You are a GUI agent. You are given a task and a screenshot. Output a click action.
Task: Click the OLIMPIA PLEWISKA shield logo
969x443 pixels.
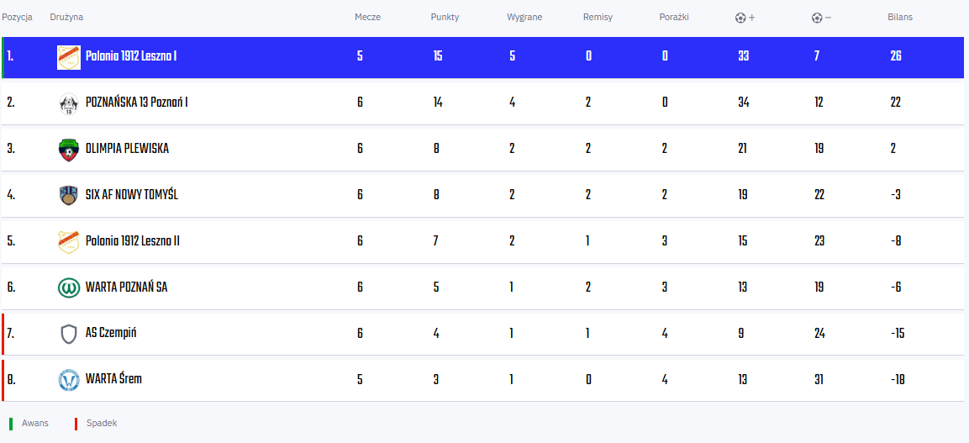69,150
